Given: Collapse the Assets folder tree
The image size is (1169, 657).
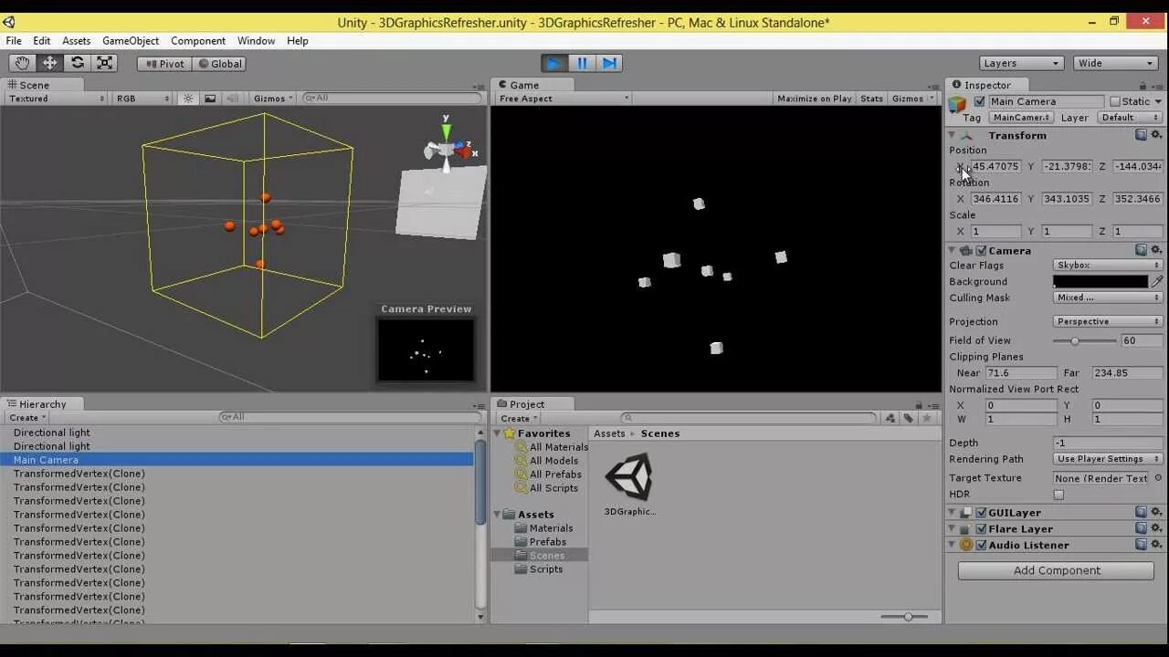Looking at the screenshot, I should coord(499,515).
